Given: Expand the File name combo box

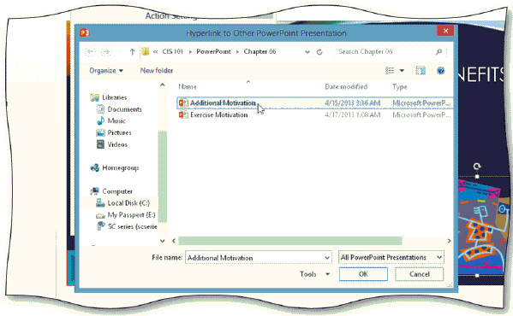Looking at the screenshot, I should pos(327,258).
